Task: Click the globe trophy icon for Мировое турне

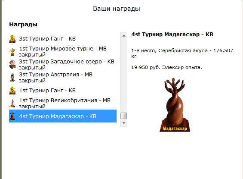Action: 12,52
